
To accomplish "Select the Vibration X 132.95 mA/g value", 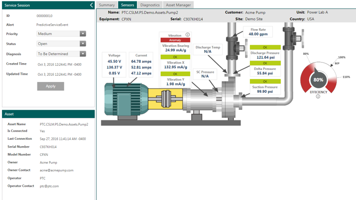I will click(175, 67).
